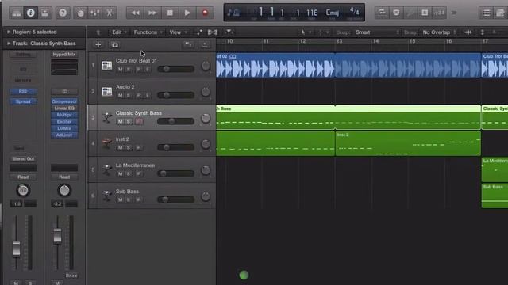The height and width of the screenshot is (285, 508).
Task: Adjust the Classic Synth Bass volume slider
Action: point(175,121)
